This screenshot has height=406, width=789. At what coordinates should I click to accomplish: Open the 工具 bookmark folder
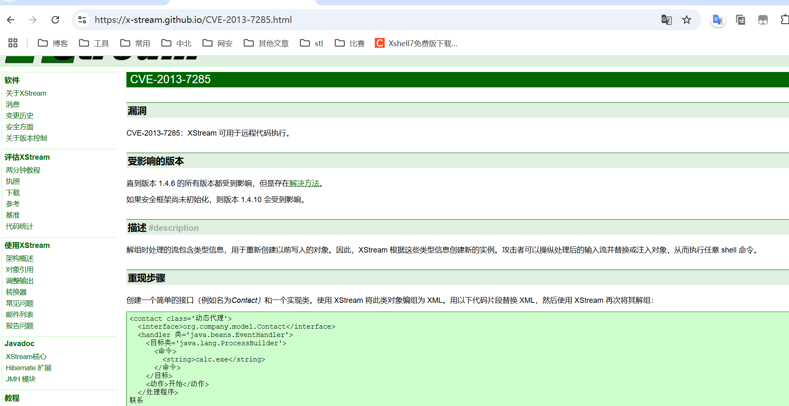94,43
